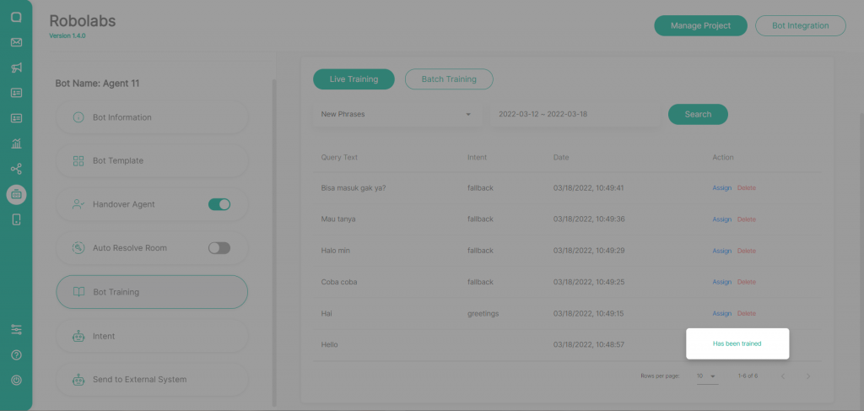Viewport: 864px width, 411px height.
Task: Assign the "Bisa masuk gak ya?" phrase
Action: coord(722,188)
